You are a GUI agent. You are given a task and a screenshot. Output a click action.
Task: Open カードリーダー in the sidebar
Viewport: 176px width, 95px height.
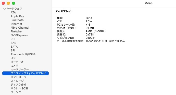click(20, 69)
